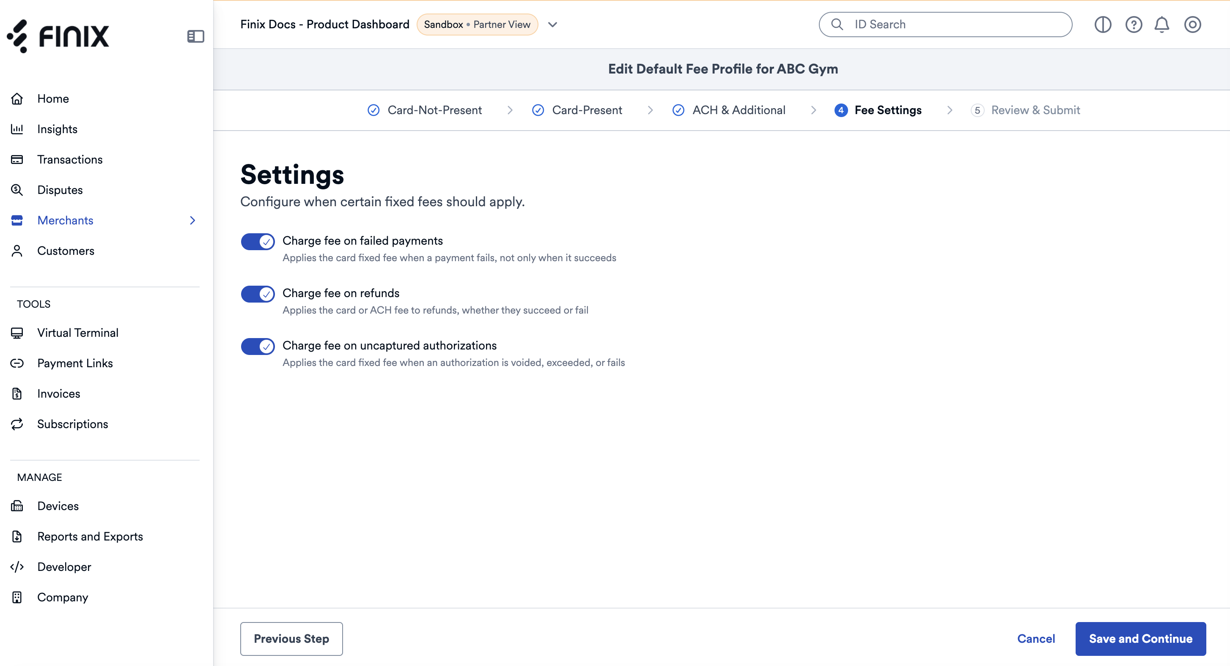The width and height of the screenshot is (1230, 666).
Task: Open notifications bell
Action: pos(1162,25)
